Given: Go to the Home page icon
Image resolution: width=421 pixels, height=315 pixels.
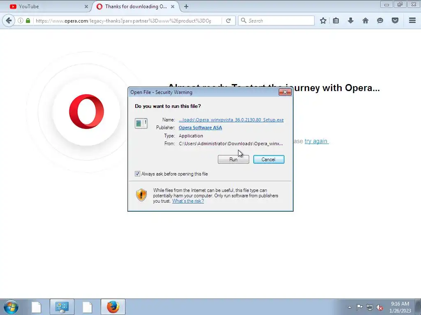Looking at the screenshot, I should 365,21.
